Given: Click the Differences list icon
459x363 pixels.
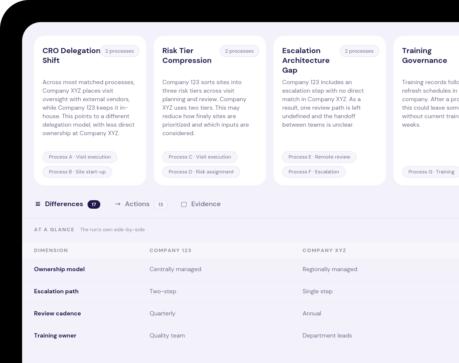Looking at the screenshot, I should 38,204.
